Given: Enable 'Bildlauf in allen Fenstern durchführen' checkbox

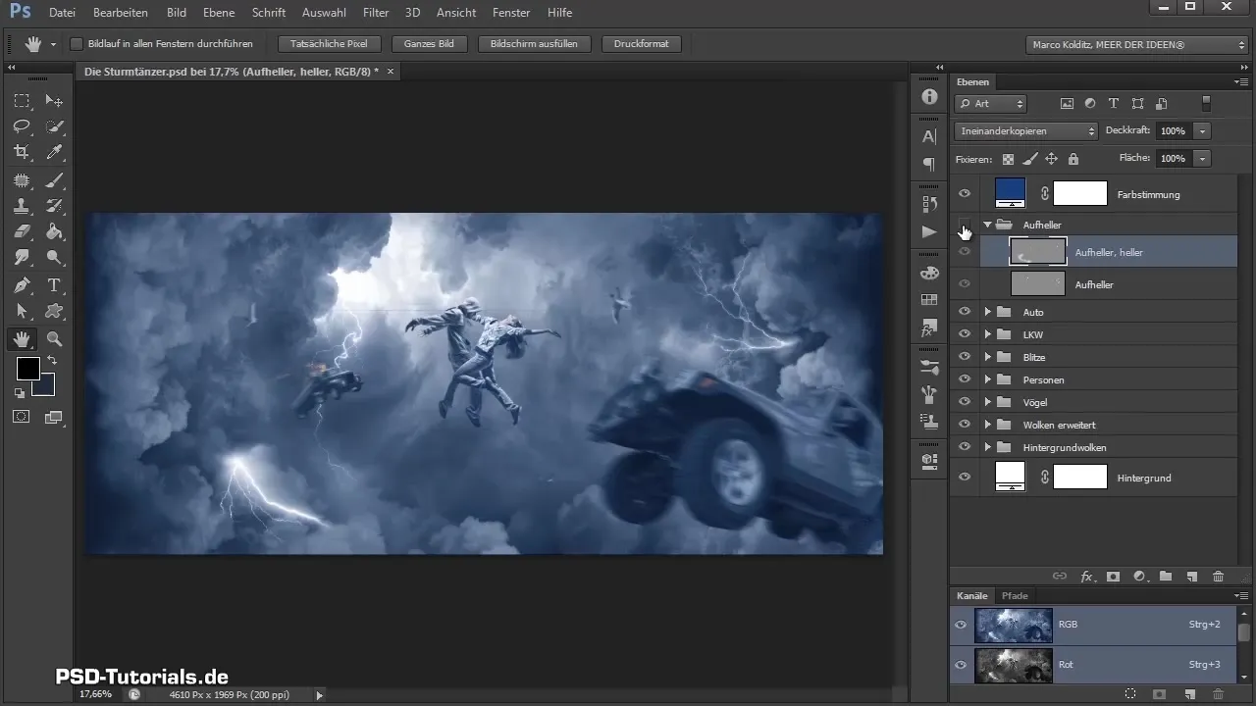Looking at the screenshot, I should [77, 44].
